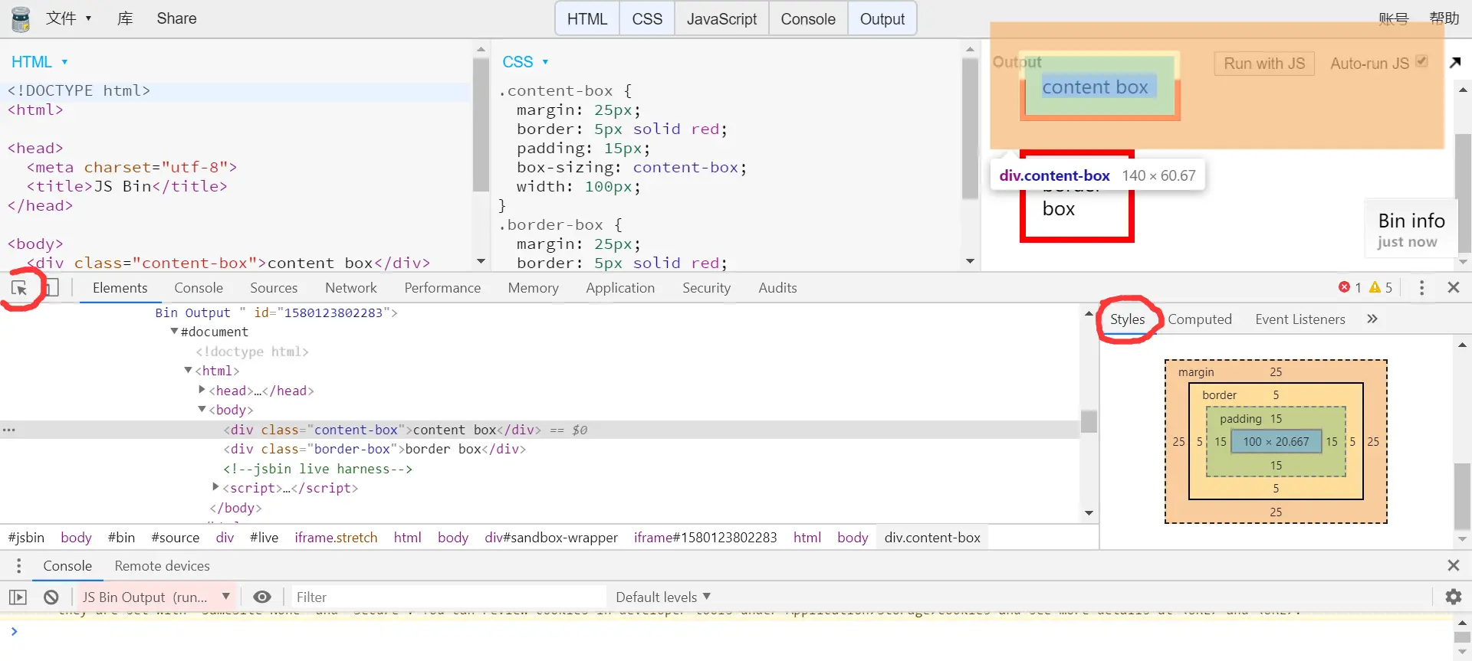Pop out the Output panel with arrow icon
This screenshot has width=1472, height=661.
(1455, 63)
